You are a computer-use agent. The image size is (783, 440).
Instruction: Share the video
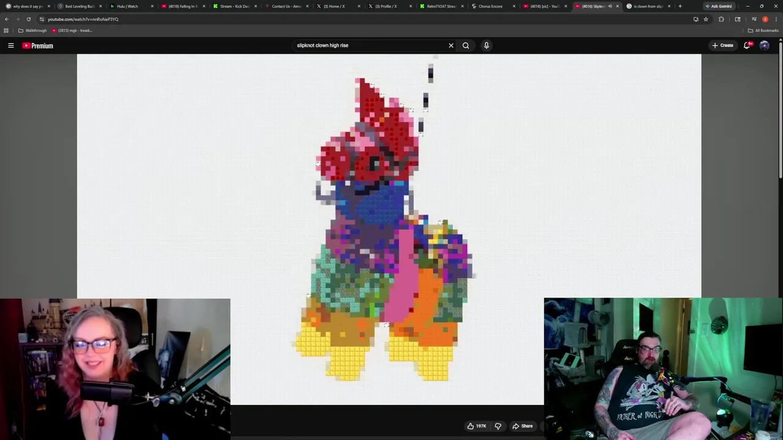pyautogui.click(x=523, y=426)
